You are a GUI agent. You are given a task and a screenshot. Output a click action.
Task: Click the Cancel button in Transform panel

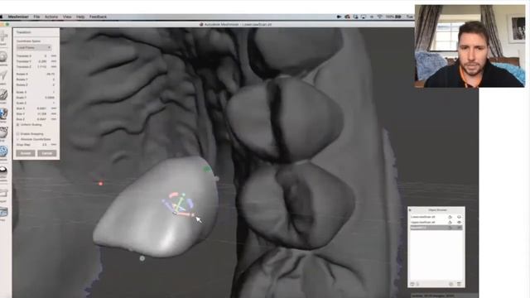47,153
